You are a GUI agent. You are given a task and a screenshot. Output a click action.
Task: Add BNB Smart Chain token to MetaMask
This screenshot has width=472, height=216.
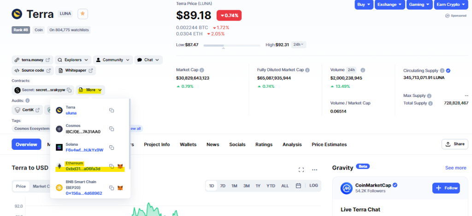pos(120,188)
